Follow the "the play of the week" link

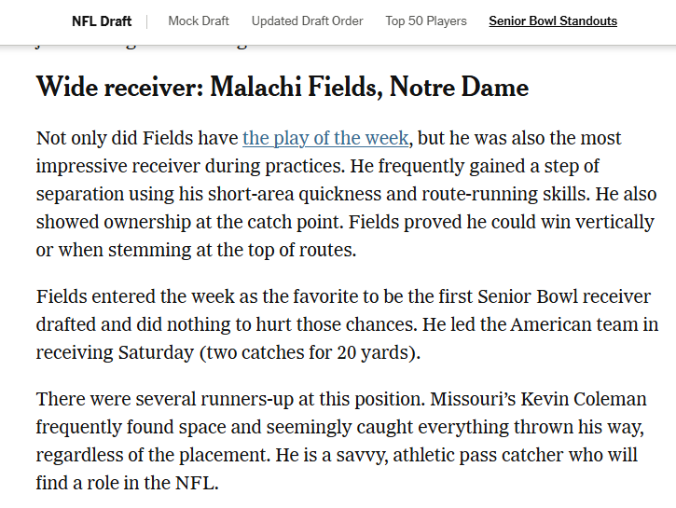(x=325, y=138)
